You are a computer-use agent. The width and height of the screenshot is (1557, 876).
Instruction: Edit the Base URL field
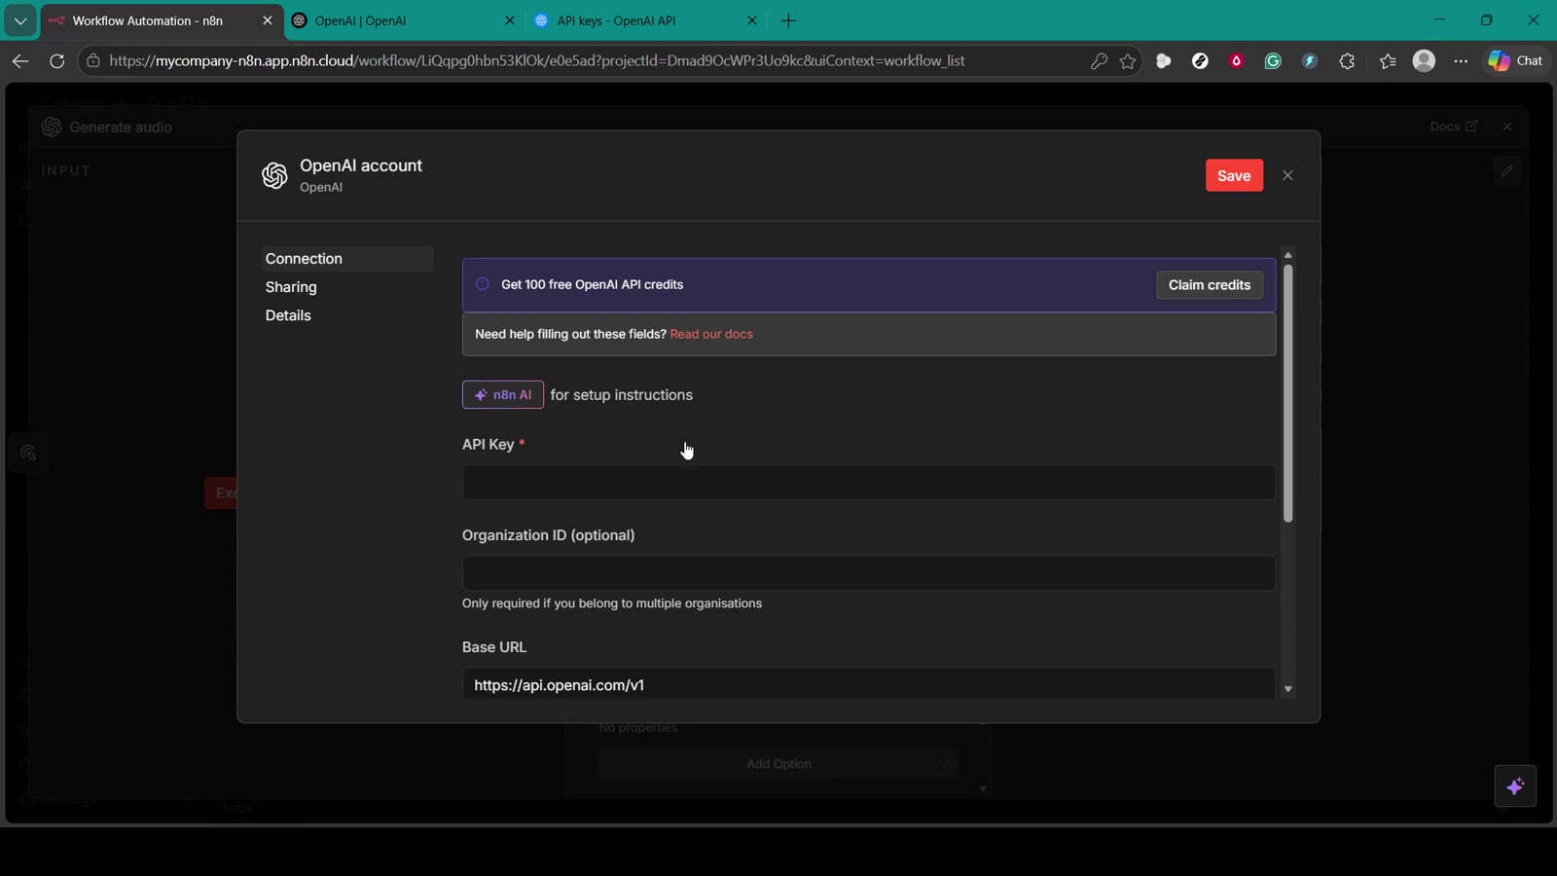(x=868, y=684)
